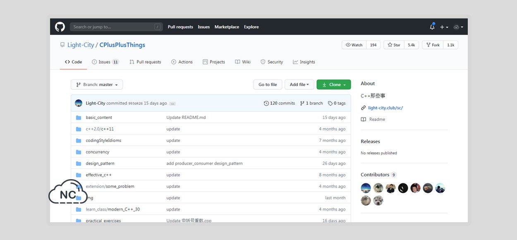The image size is (517, 240).
Task: Go to Issues in top navigation
Action: pos(204,27)
